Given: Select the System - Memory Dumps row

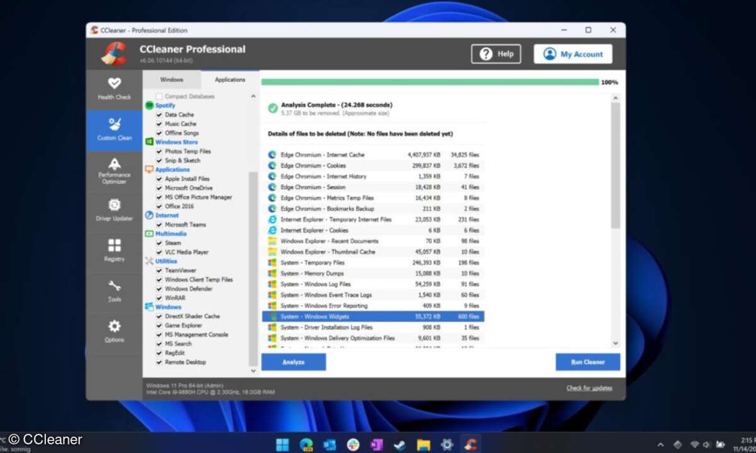Looking at the screenshot, I should 373,273.
